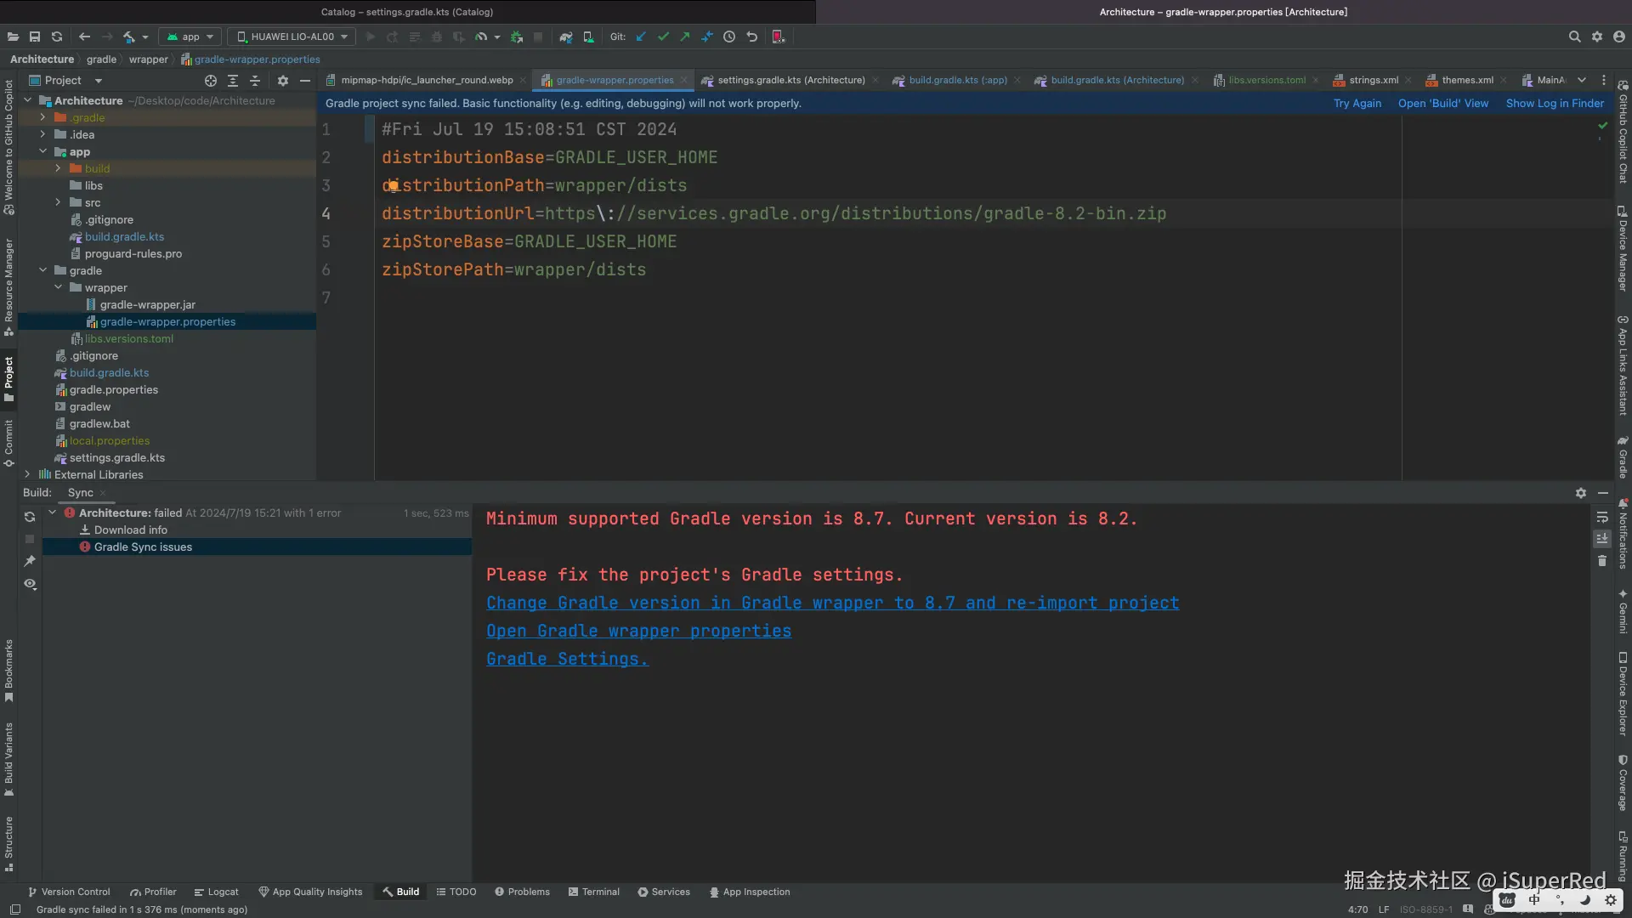
Task: Open Git history clock icon
Action: (x=729, y=37)
